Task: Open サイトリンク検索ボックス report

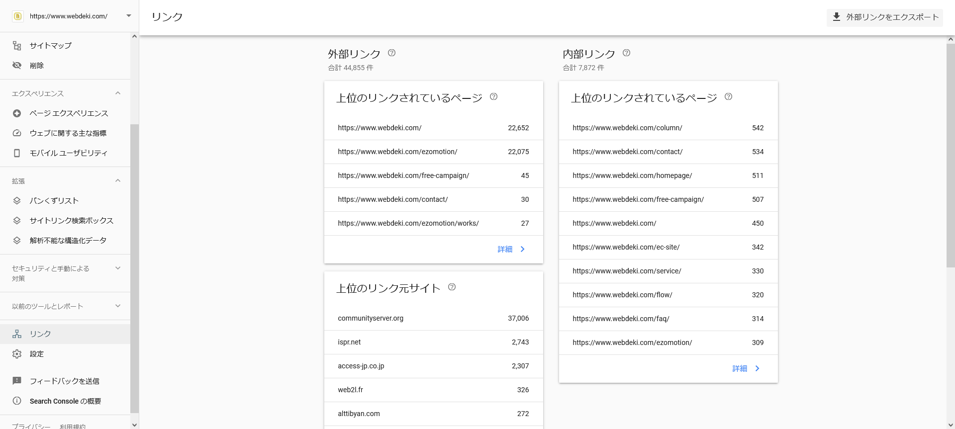Action: [x=65, y=221]
